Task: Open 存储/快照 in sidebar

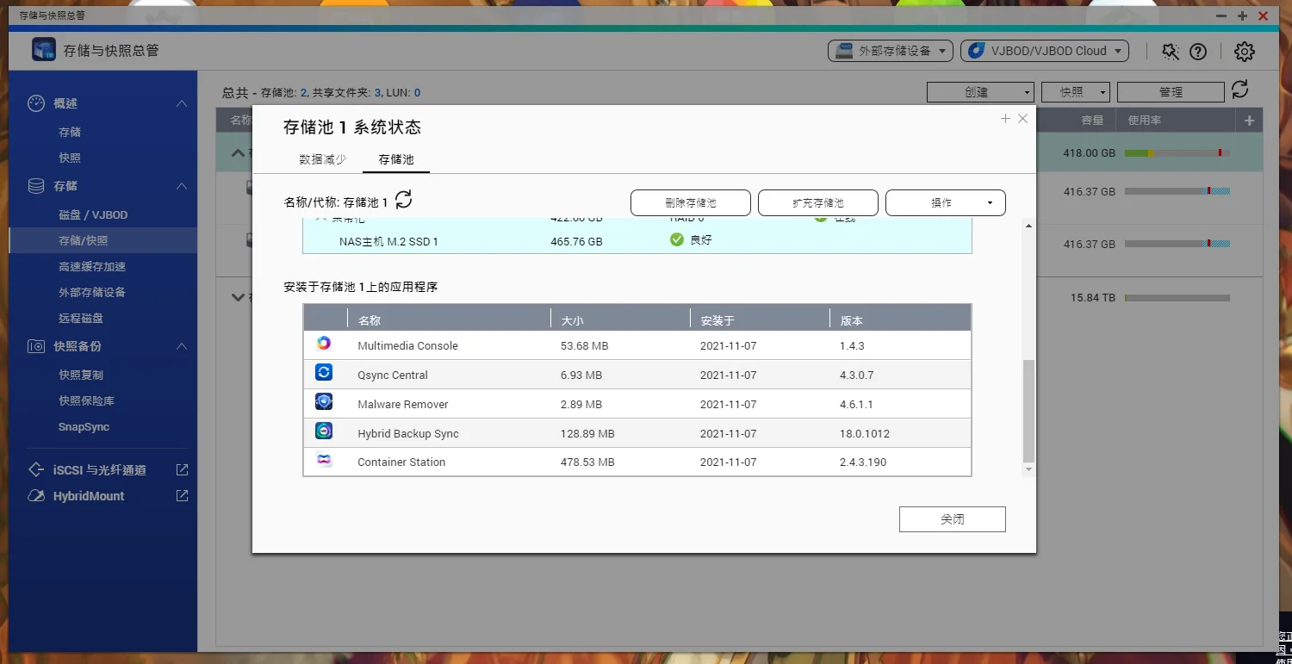Action: click(84, 241)
